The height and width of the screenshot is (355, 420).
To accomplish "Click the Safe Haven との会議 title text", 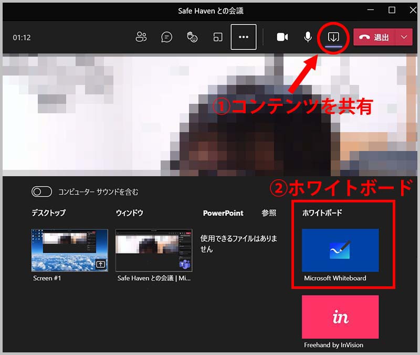I will [211, 11].
